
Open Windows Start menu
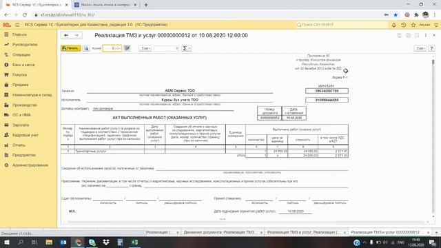pyautogui.click(x=6, y=242)
